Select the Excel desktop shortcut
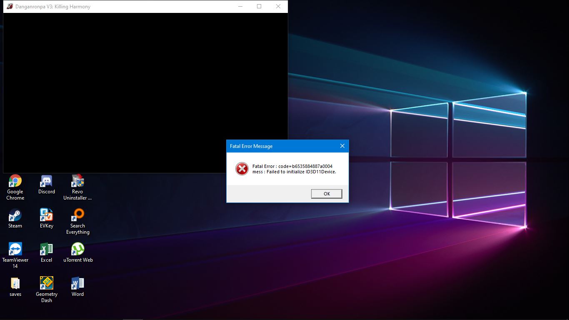The width and height of the screenshot is (569, 320). point(46,249)
